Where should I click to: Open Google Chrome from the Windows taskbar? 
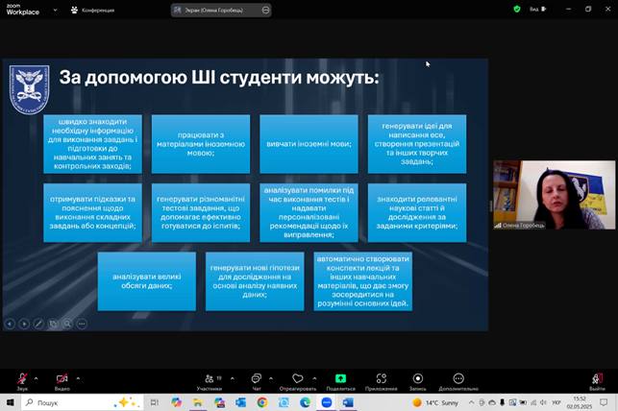coord(261,402)
